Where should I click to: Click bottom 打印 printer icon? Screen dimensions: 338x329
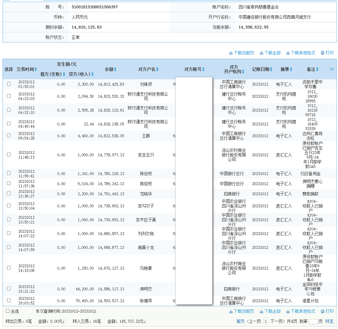(x=322, y=311)
